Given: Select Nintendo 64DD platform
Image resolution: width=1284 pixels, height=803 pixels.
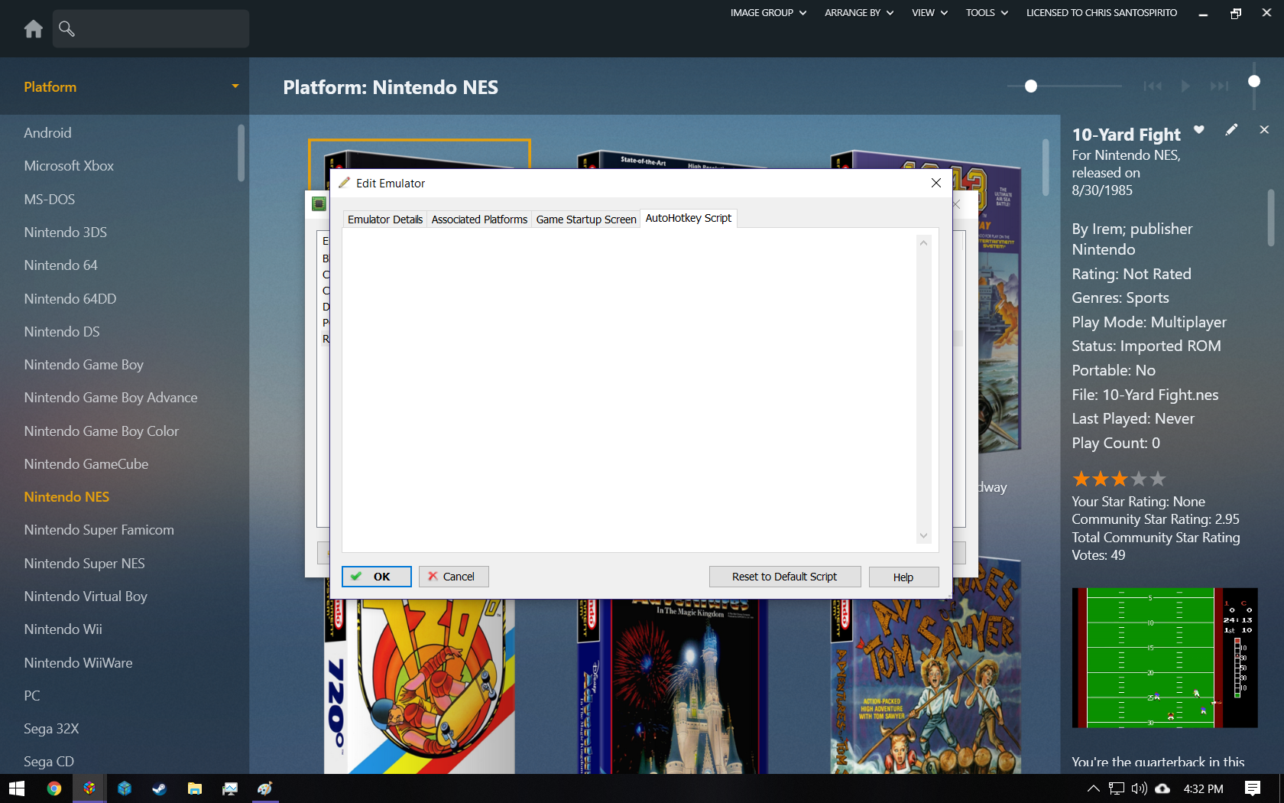Looking at the screenshot, I should tap(70, 299).
